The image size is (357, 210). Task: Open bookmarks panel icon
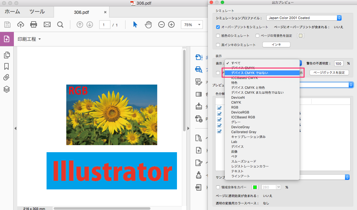point(6,66)
